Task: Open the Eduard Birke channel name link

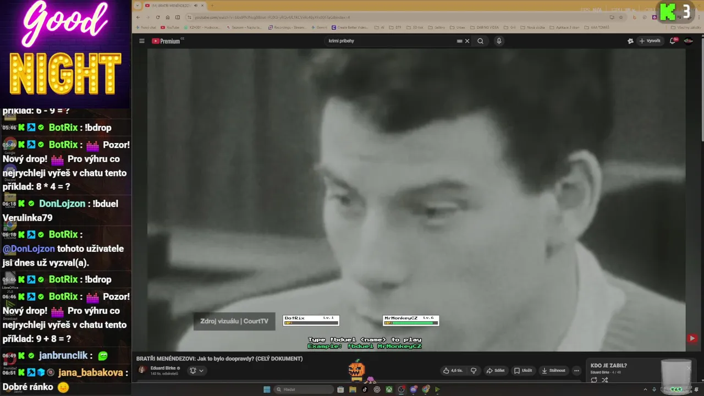Action: [x=163, y=368]
